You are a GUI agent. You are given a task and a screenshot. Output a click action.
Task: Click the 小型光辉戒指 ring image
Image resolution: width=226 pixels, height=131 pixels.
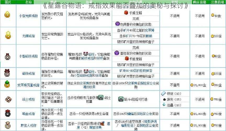pyautogui.click(x=7, y=15)
